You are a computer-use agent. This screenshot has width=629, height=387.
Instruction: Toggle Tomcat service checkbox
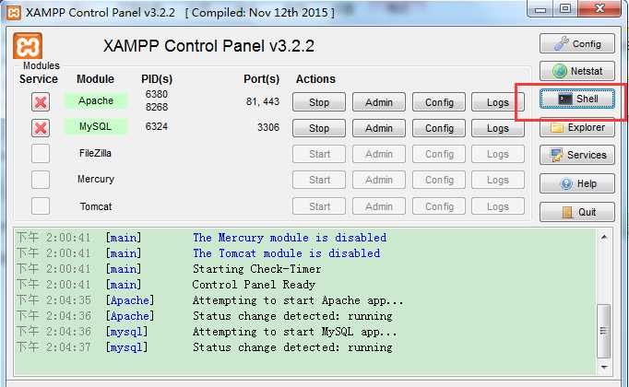pyautogui.click(x=41, y=206)
